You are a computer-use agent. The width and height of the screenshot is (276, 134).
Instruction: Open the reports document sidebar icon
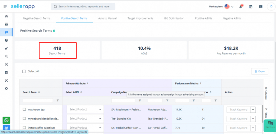click(6, 73)
